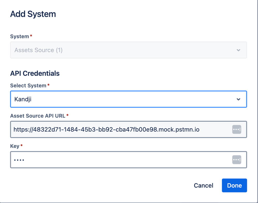The height and width of the screenshot is (203, 258).
Task: Confirm with the blue Done button
Action: (x=234, y=185)
